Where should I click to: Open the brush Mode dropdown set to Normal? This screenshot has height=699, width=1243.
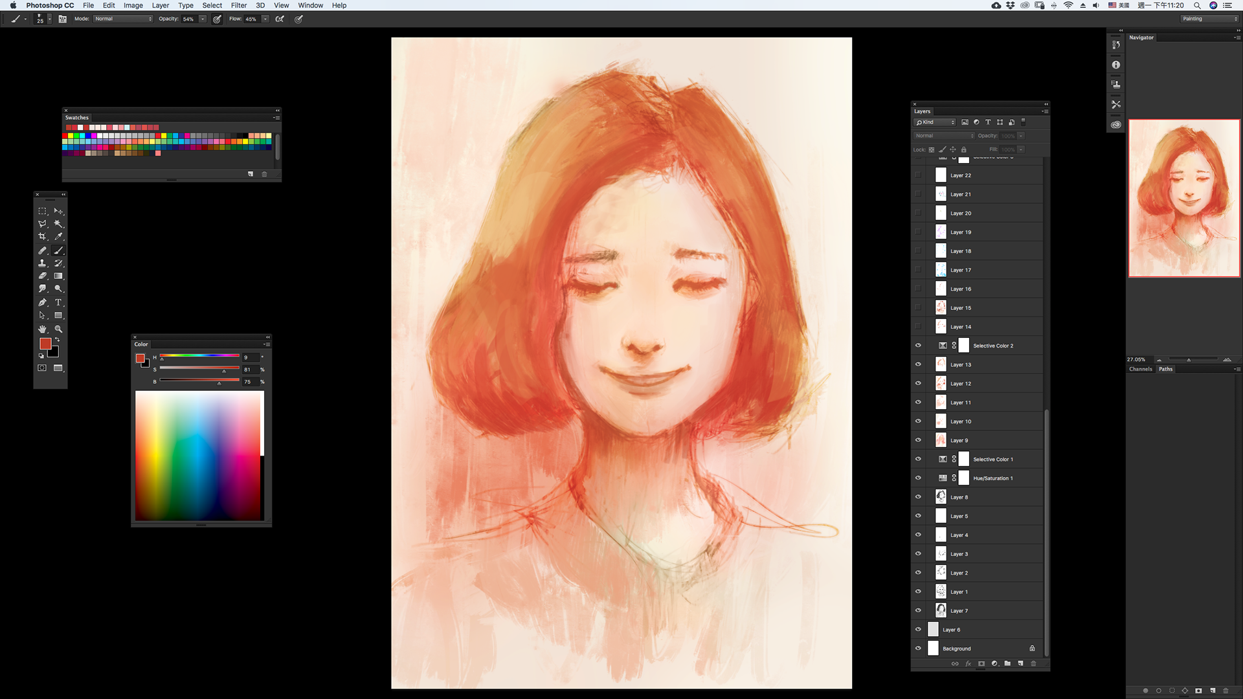[123, 19]
